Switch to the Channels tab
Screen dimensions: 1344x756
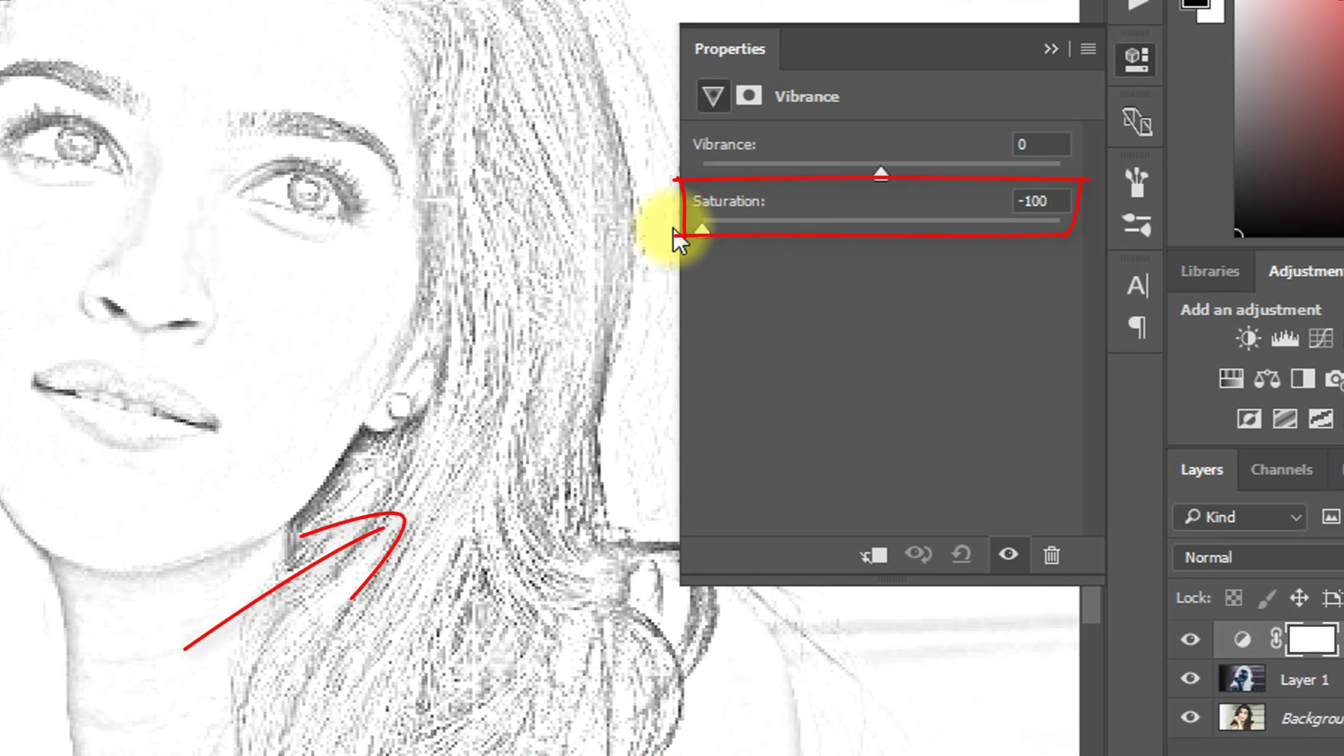coord(1281,470)
